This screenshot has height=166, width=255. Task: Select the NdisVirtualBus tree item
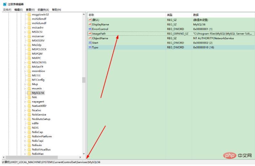[41, 150]
